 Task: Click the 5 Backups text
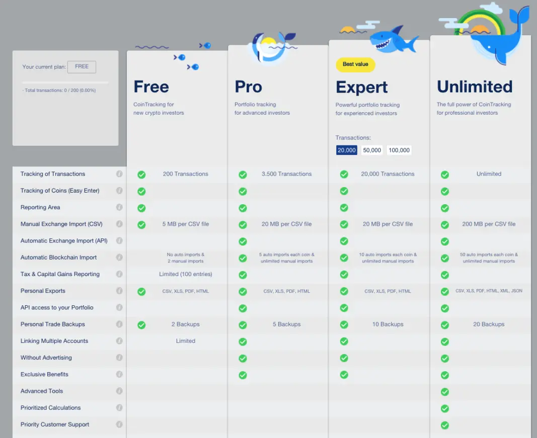287,324
